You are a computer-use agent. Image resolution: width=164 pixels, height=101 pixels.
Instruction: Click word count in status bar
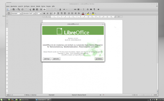pyautogui.click(x=30, y=95)
